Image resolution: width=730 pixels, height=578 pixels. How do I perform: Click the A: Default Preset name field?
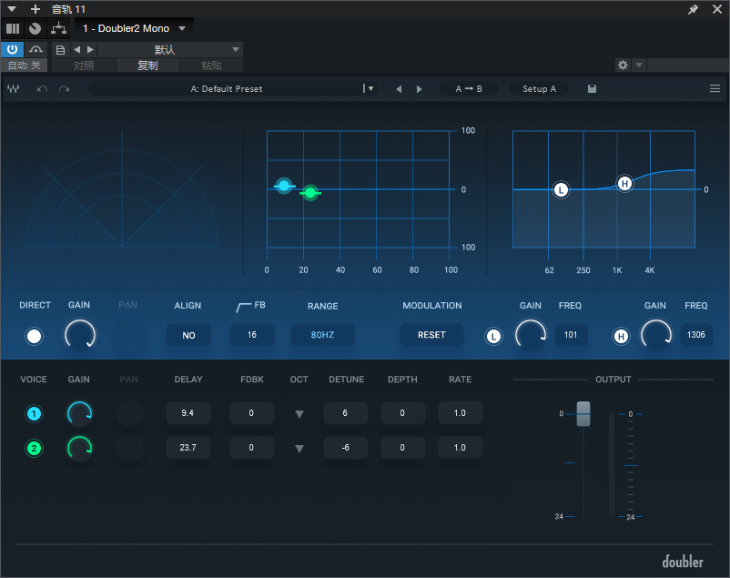coord(227,88)
